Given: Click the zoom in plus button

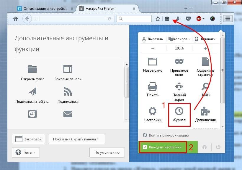Looking at the screenshot, I should click(205, 48).
